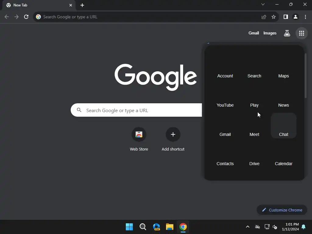The image size is (312, 234).
Task: Close the New Tab tab
Action: point(71,5)
